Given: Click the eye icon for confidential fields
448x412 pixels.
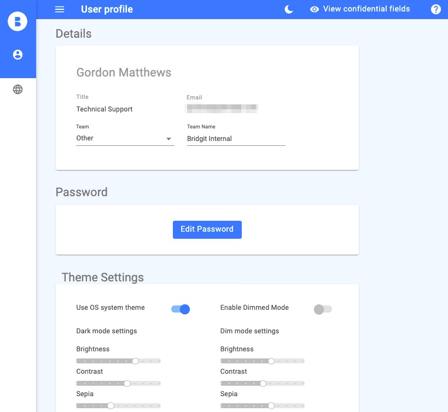Looking at the screenshot, I should coord(314,9).
